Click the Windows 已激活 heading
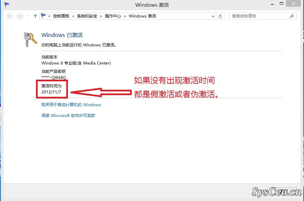Viewport: 304px width, 201px height. click(x=62, y=35)
